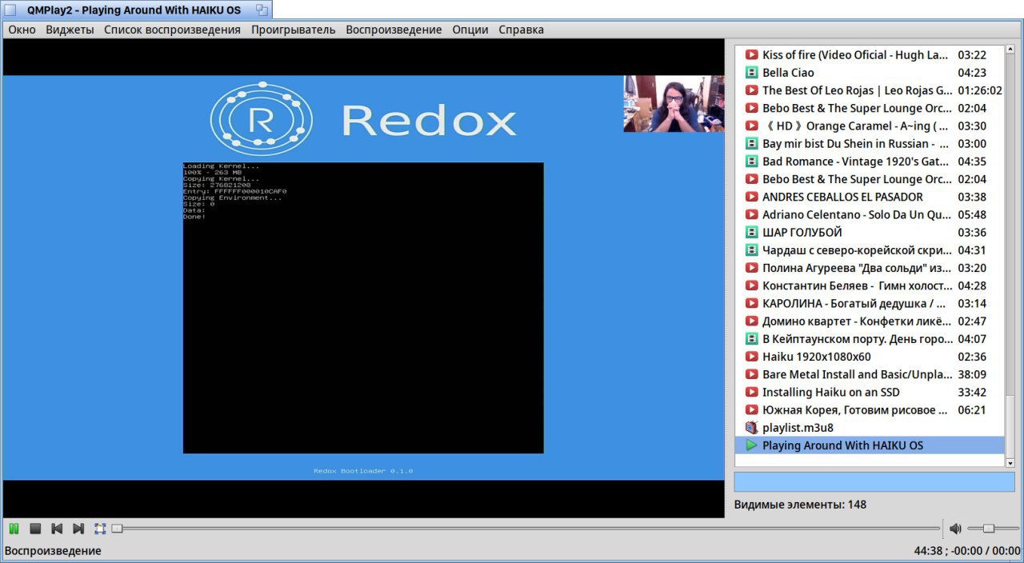
Task: Click the QMPlay2 window close box
Action: [x=10, y=10]
